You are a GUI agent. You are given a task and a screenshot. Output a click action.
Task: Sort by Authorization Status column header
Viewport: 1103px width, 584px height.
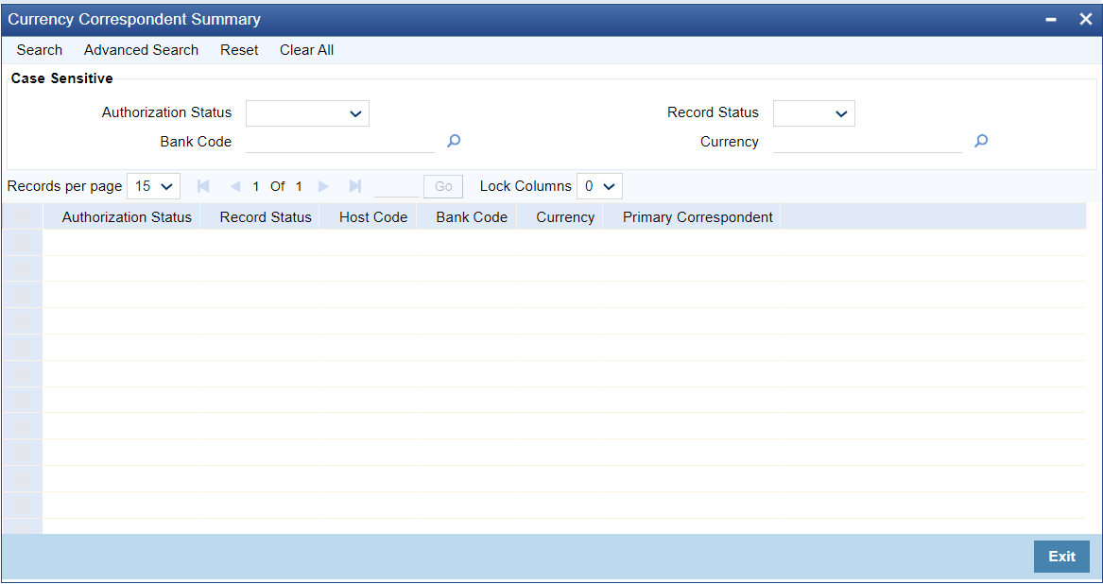point(127,217)
